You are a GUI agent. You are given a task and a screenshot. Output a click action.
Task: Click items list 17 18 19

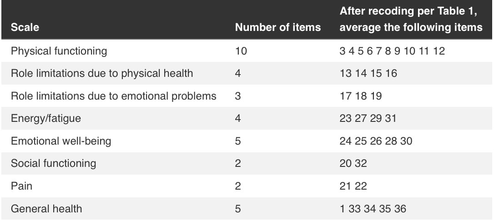(361, 95)
